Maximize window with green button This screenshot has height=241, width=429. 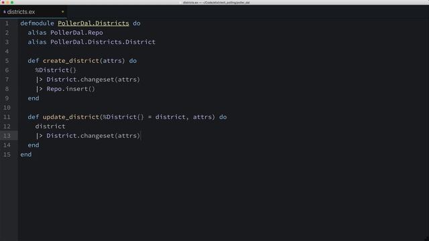(x=12, y=3)
